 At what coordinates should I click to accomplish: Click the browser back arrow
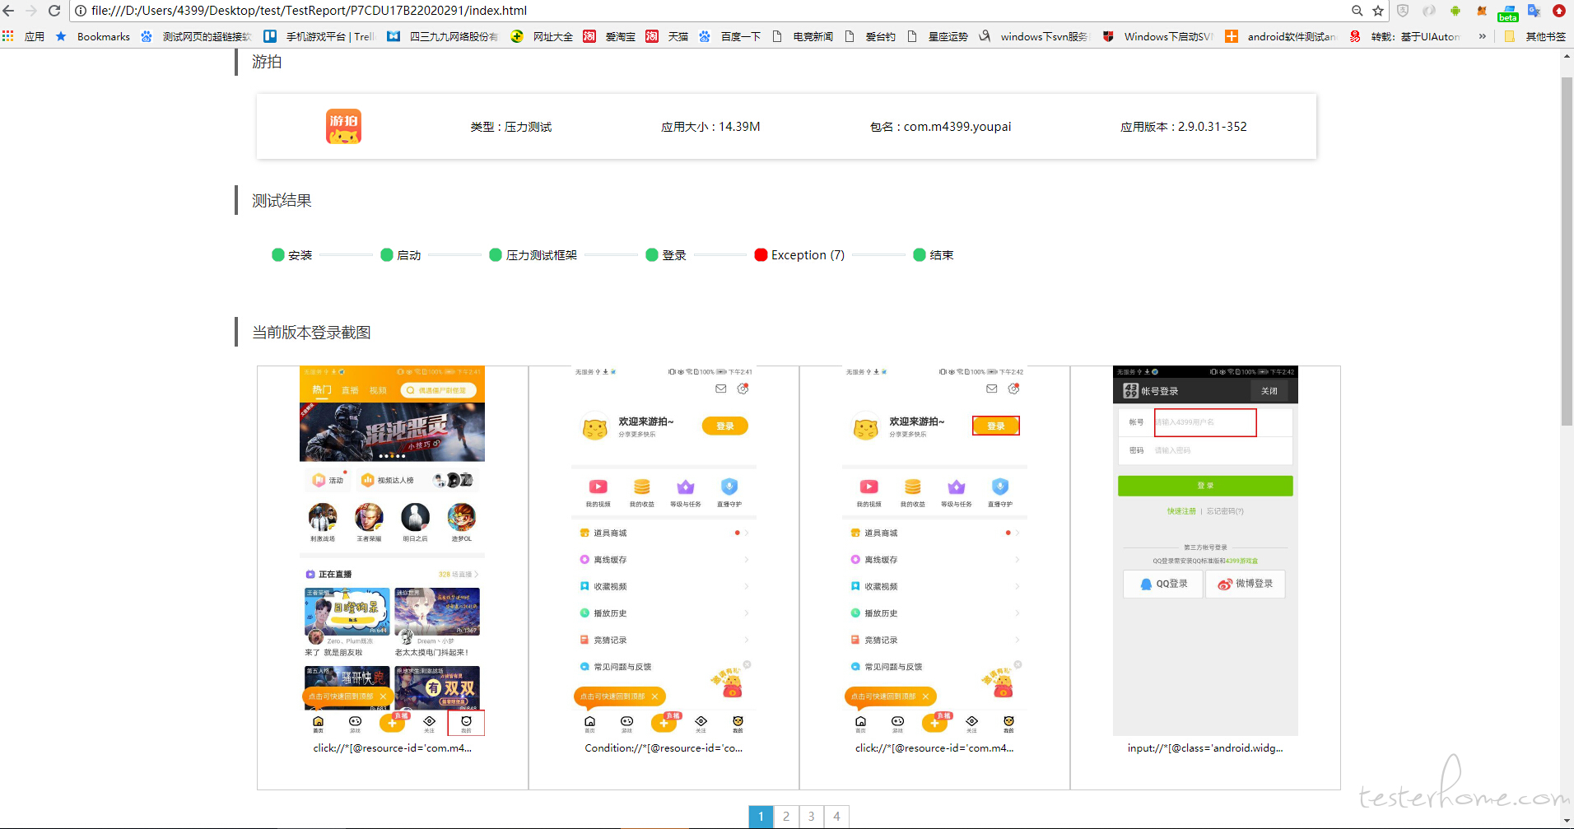click(9, 11)
